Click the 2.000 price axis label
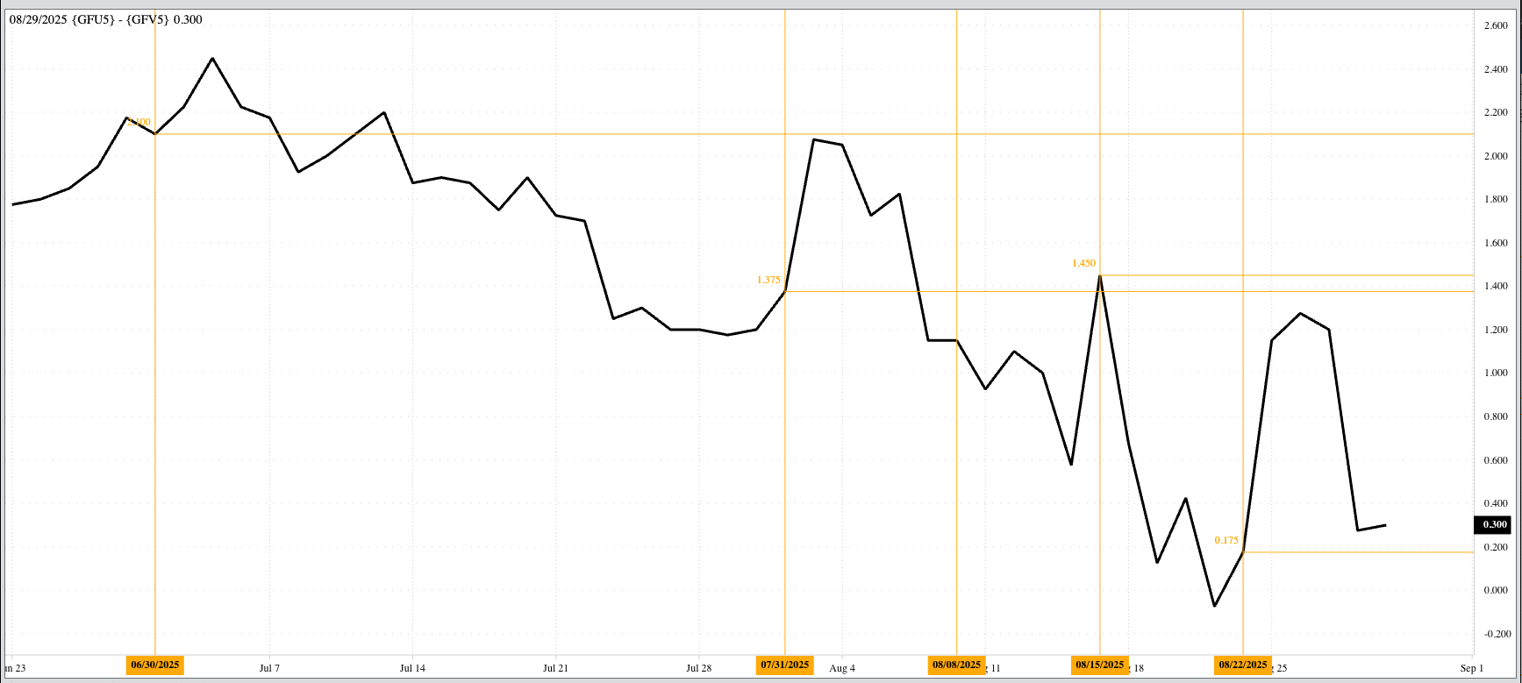 click(1496, 156)
